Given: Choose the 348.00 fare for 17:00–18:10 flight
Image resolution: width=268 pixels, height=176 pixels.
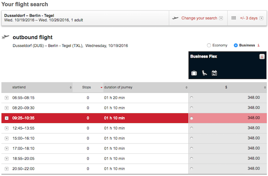Looking at the screenshot, I should tap(191, 148).
